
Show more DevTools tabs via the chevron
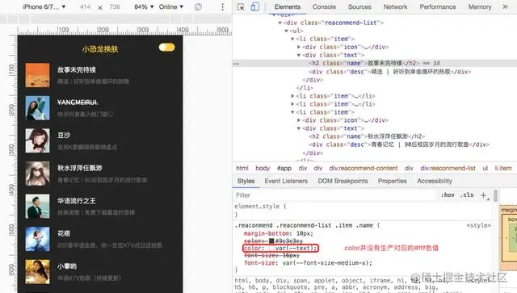(505, 6)
